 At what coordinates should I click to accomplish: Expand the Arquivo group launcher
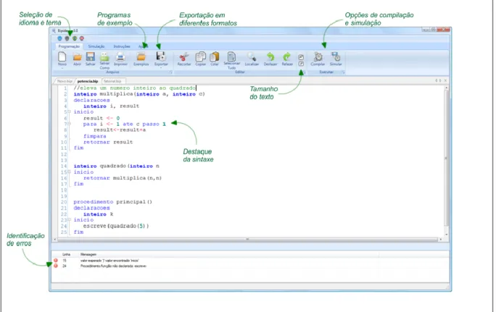pyautogui.click(x=171, y=72)
